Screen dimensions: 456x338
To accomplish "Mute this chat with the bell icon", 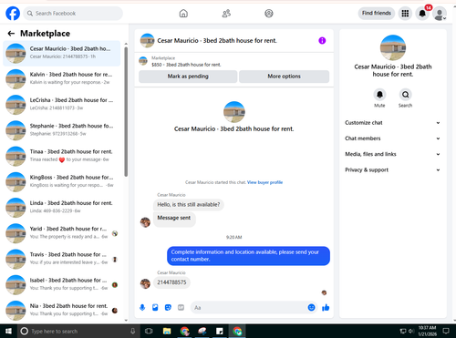I will click(379, 95).
